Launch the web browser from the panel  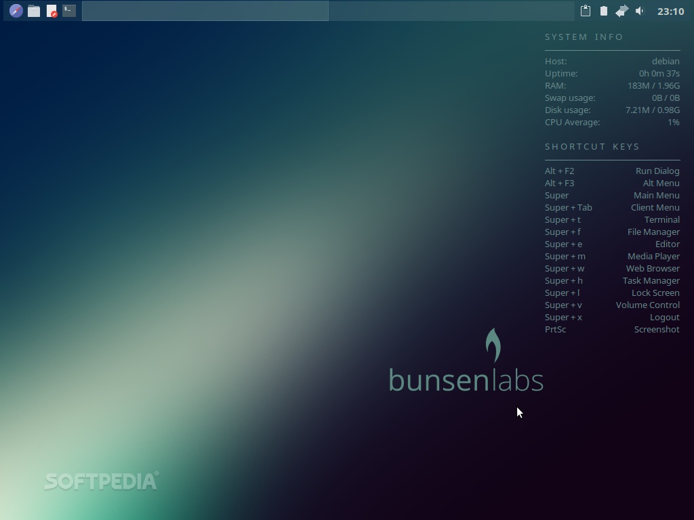click(16, 11)
